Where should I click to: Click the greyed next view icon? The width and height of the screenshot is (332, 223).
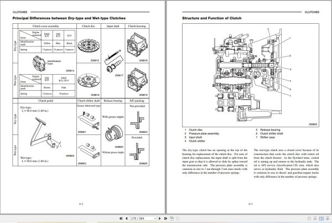coord(178,219)
